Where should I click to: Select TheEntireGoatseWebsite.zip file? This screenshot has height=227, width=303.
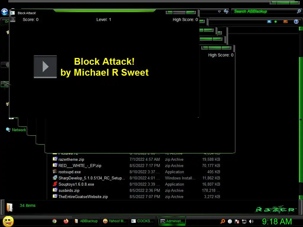(83, 197)
